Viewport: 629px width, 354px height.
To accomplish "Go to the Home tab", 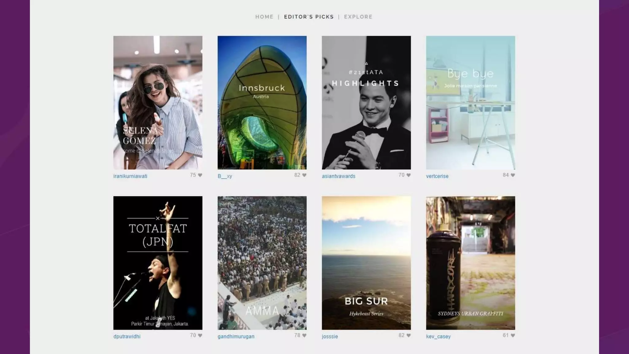I will [x=264, y=17].
